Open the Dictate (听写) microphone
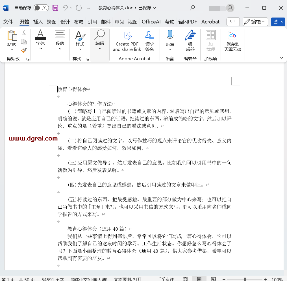The width and height of the screenshot is (287, 281). tap(170, 35)
